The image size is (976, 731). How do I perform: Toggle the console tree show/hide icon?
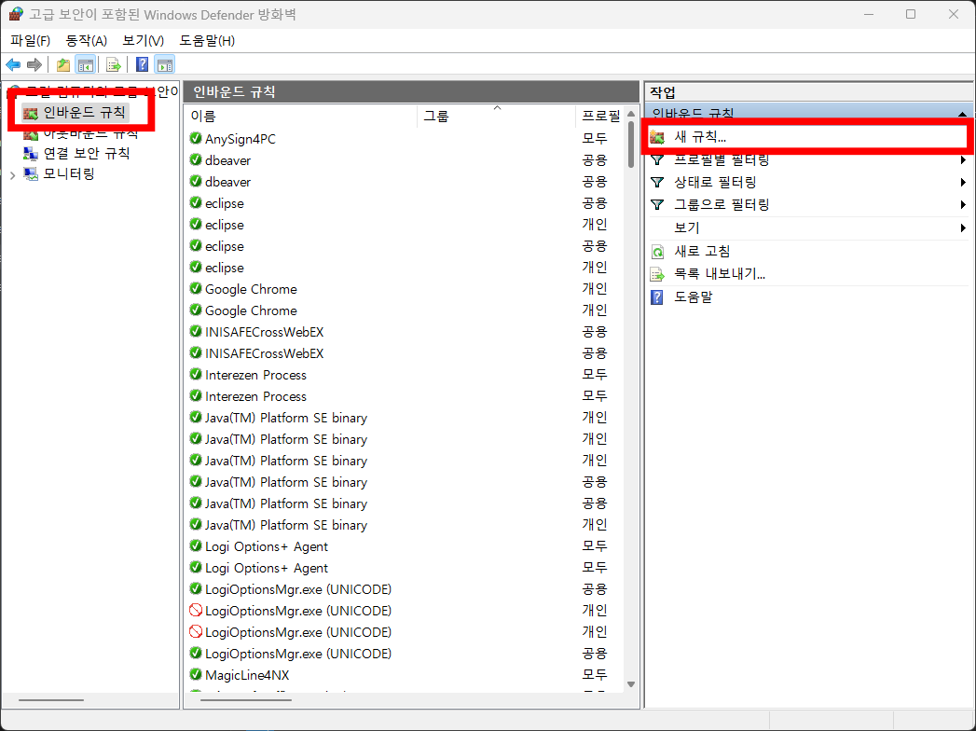pyautogui.click(x=85, y=64)
